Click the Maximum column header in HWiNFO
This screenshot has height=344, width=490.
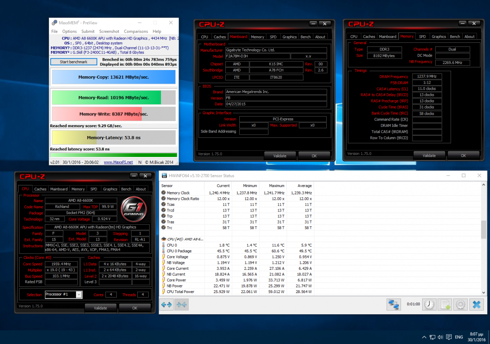(x=273, y=186)
